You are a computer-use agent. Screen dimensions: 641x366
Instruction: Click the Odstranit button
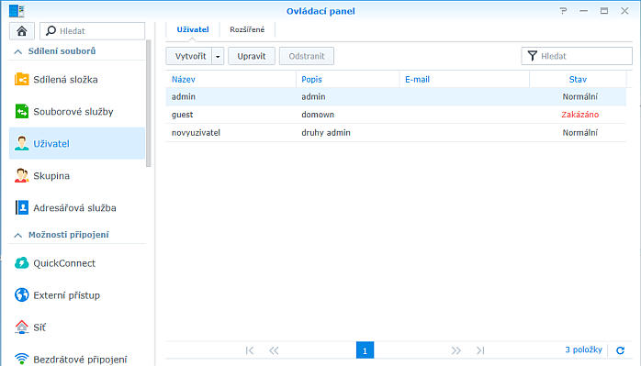(307, 56)
